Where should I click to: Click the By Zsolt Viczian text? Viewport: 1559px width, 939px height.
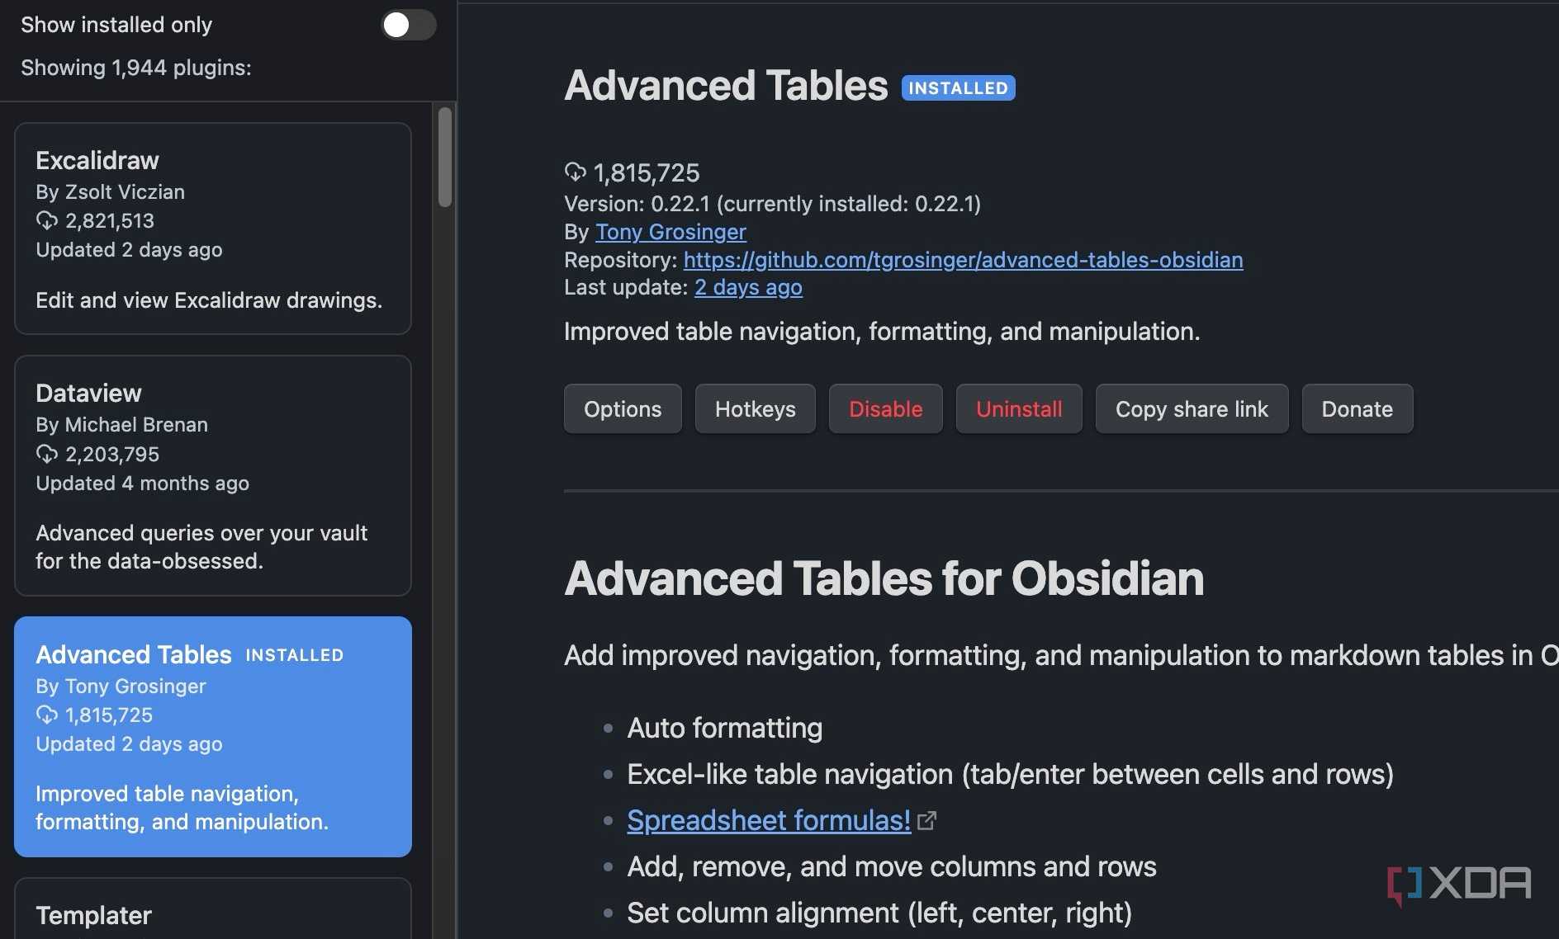point(110,191)
